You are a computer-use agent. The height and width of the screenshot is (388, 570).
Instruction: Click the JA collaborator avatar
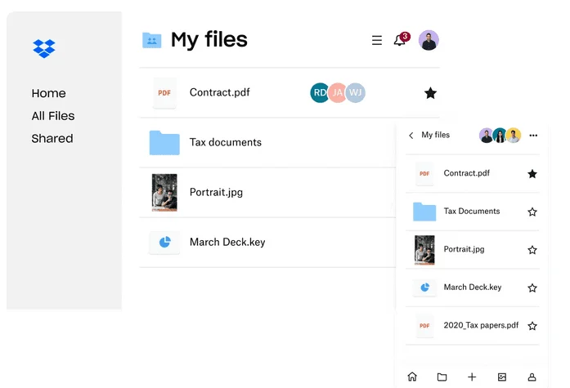coord(338,92)
